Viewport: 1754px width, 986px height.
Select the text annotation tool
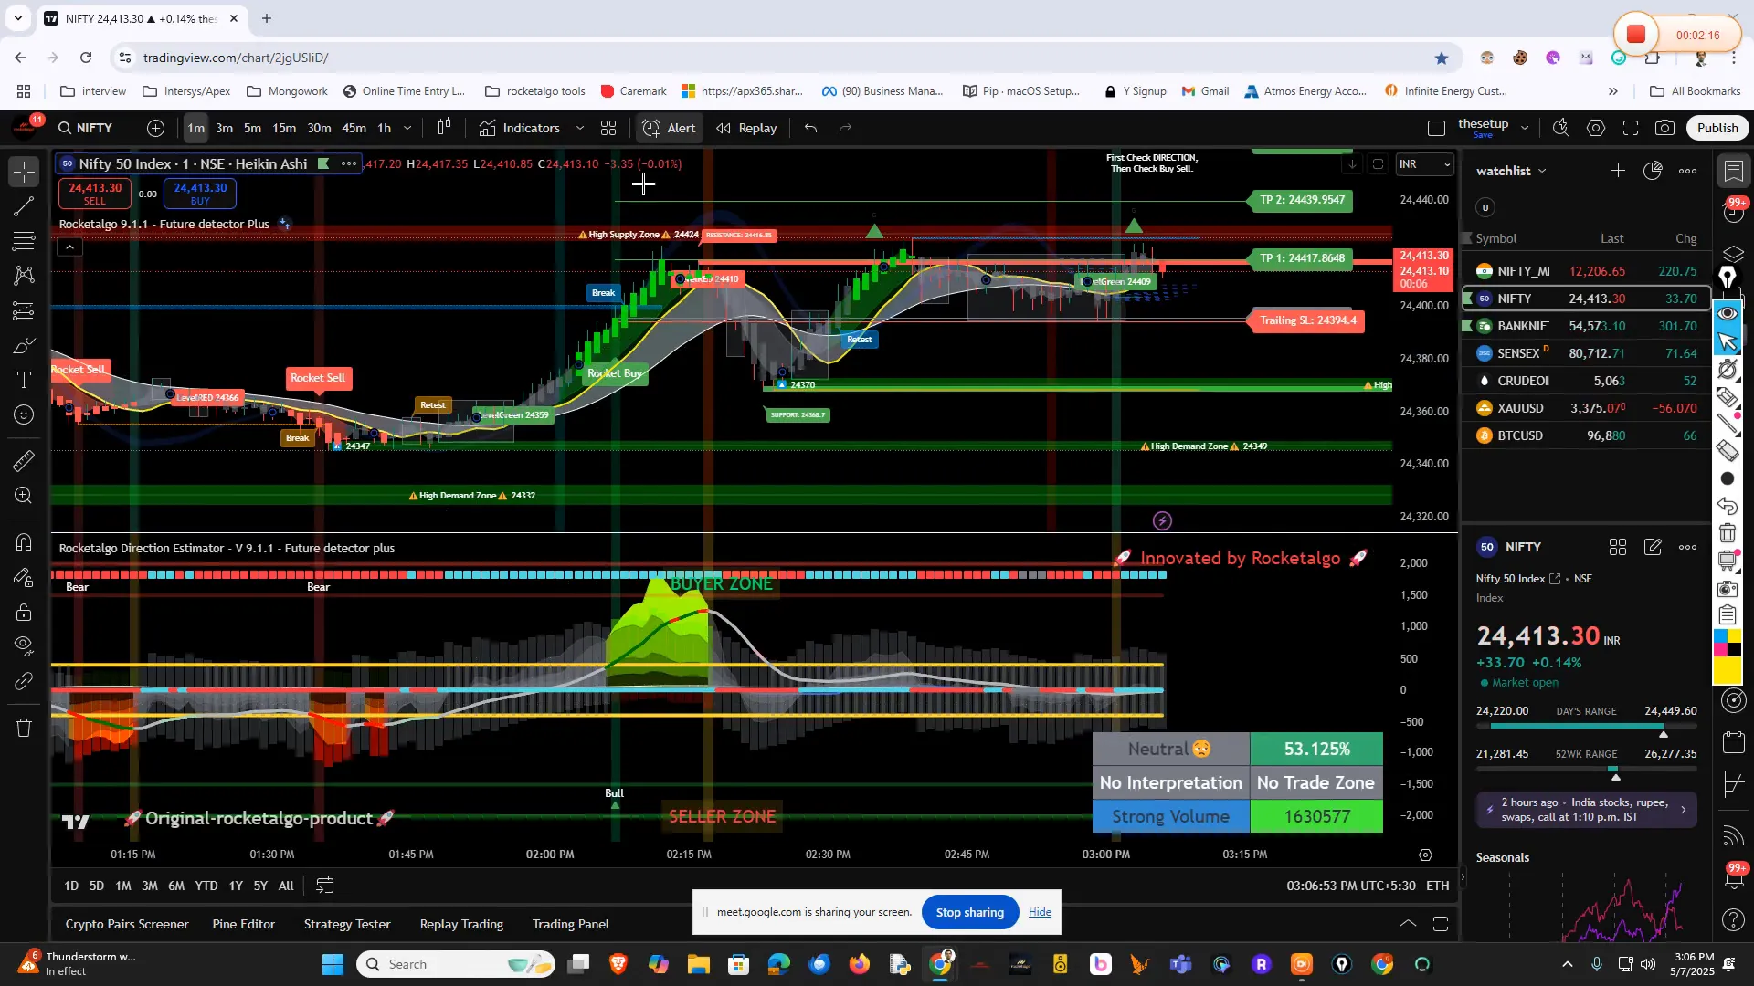click(x=24, y=380)
